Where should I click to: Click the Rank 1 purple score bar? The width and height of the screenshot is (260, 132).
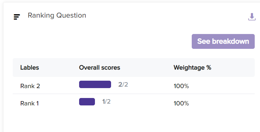click(x=87, y=102)
